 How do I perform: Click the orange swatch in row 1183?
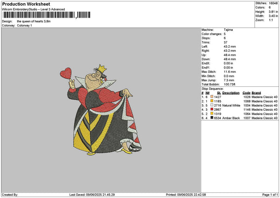pos(212,101)
